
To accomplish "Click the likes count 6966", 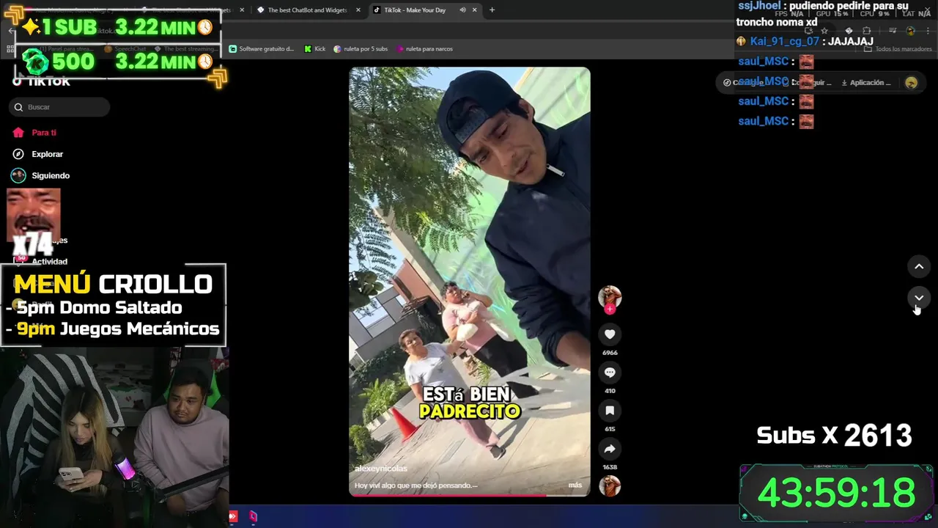I will (x=610, y=353).
